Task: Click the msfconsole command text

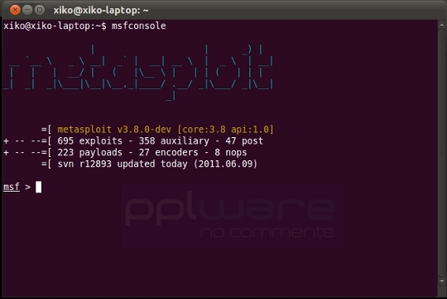Action: point(138,26)
